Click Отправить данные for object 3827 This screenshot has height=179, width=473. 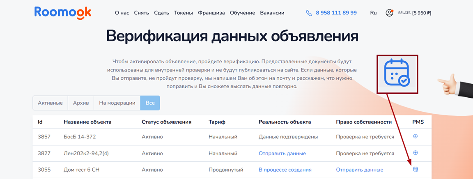(282, 153)
